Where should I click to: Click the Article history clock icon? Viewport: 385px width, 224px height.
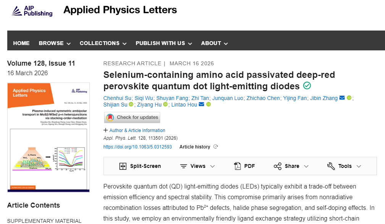[x=215, y=147]
